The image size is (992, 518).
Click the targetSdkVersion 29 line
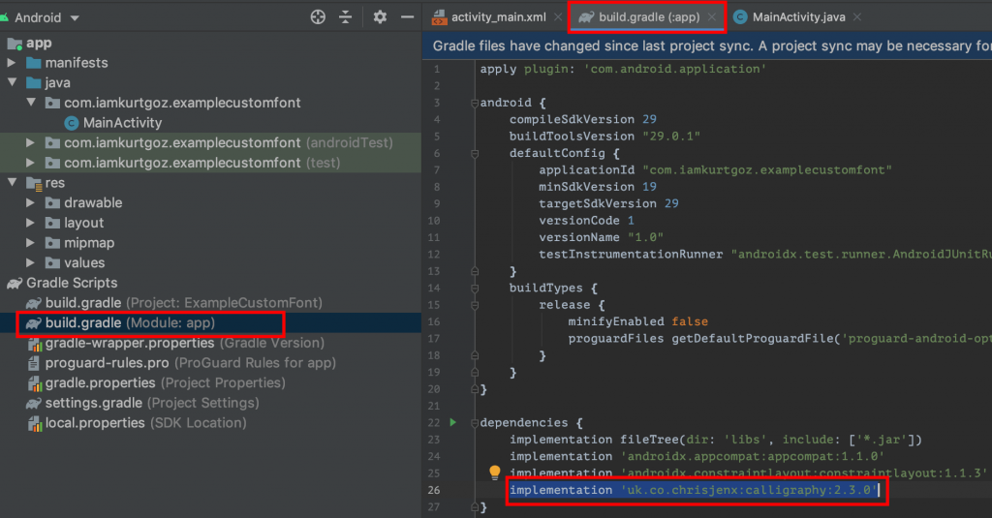point(608,203)
